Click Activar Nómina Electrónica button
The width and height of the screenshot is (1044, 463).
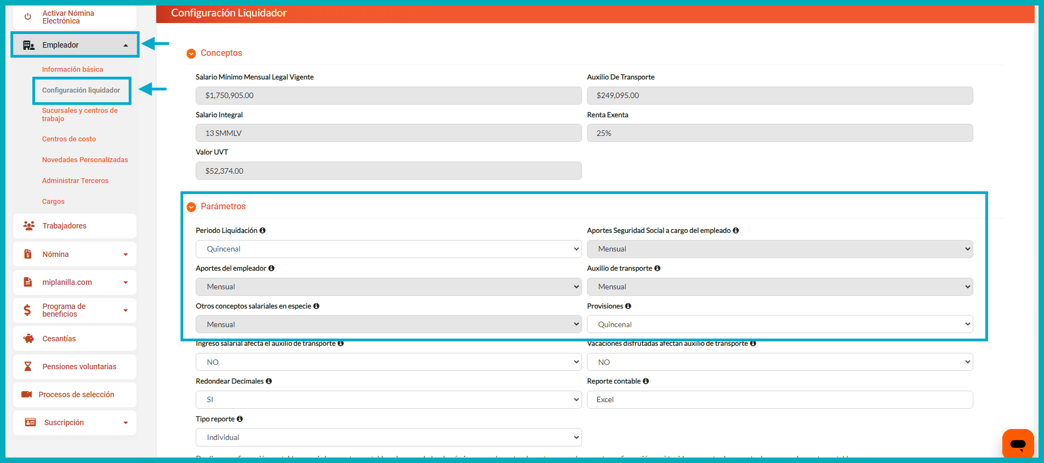click(x=68, y=17)
